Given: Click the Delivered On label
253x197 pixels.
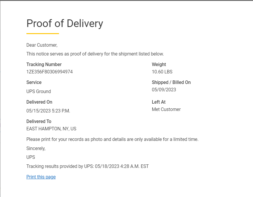Looking at the screenshot, I should point(39,102).
